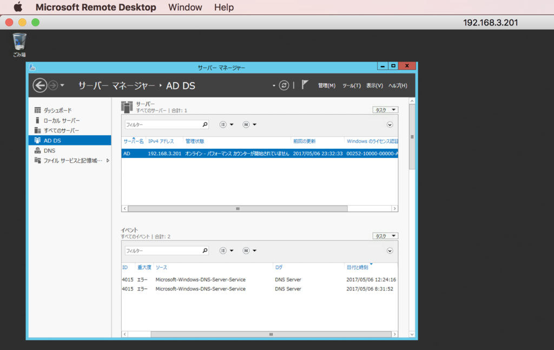The image size is (554, 350).
Task: Click the dashboard icon in the sidebar
Action: pos(37,110)
